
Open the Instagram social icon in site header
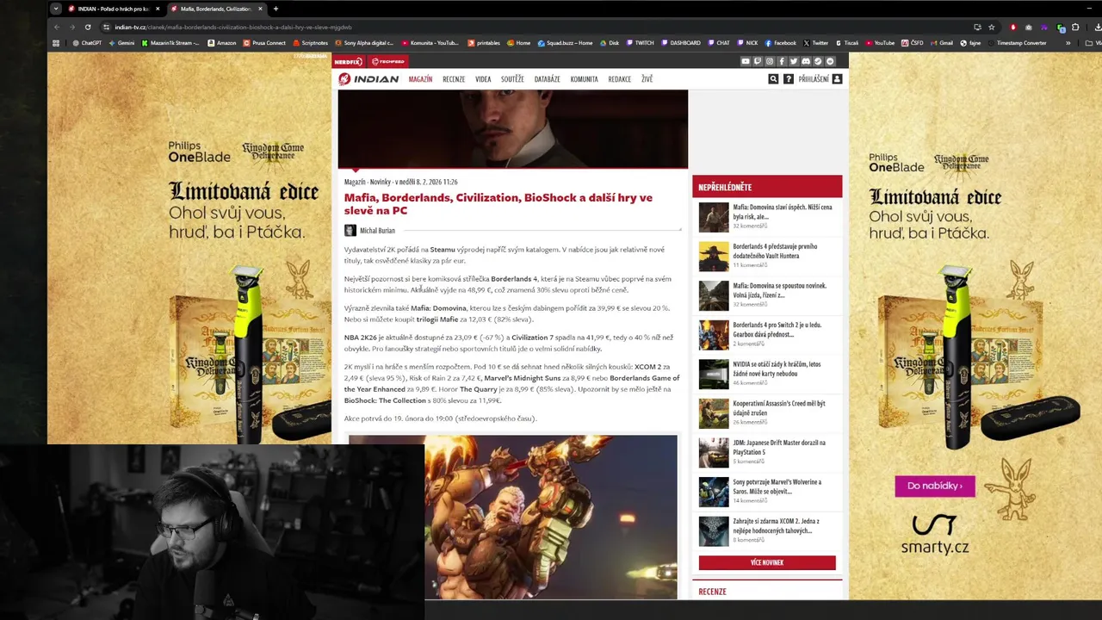770,61
